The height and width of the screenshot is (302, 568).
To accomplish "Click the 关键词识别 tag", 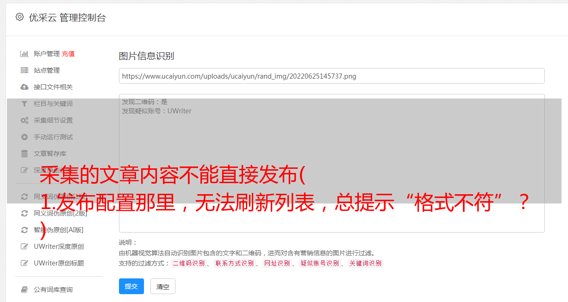I will [366, 263].
